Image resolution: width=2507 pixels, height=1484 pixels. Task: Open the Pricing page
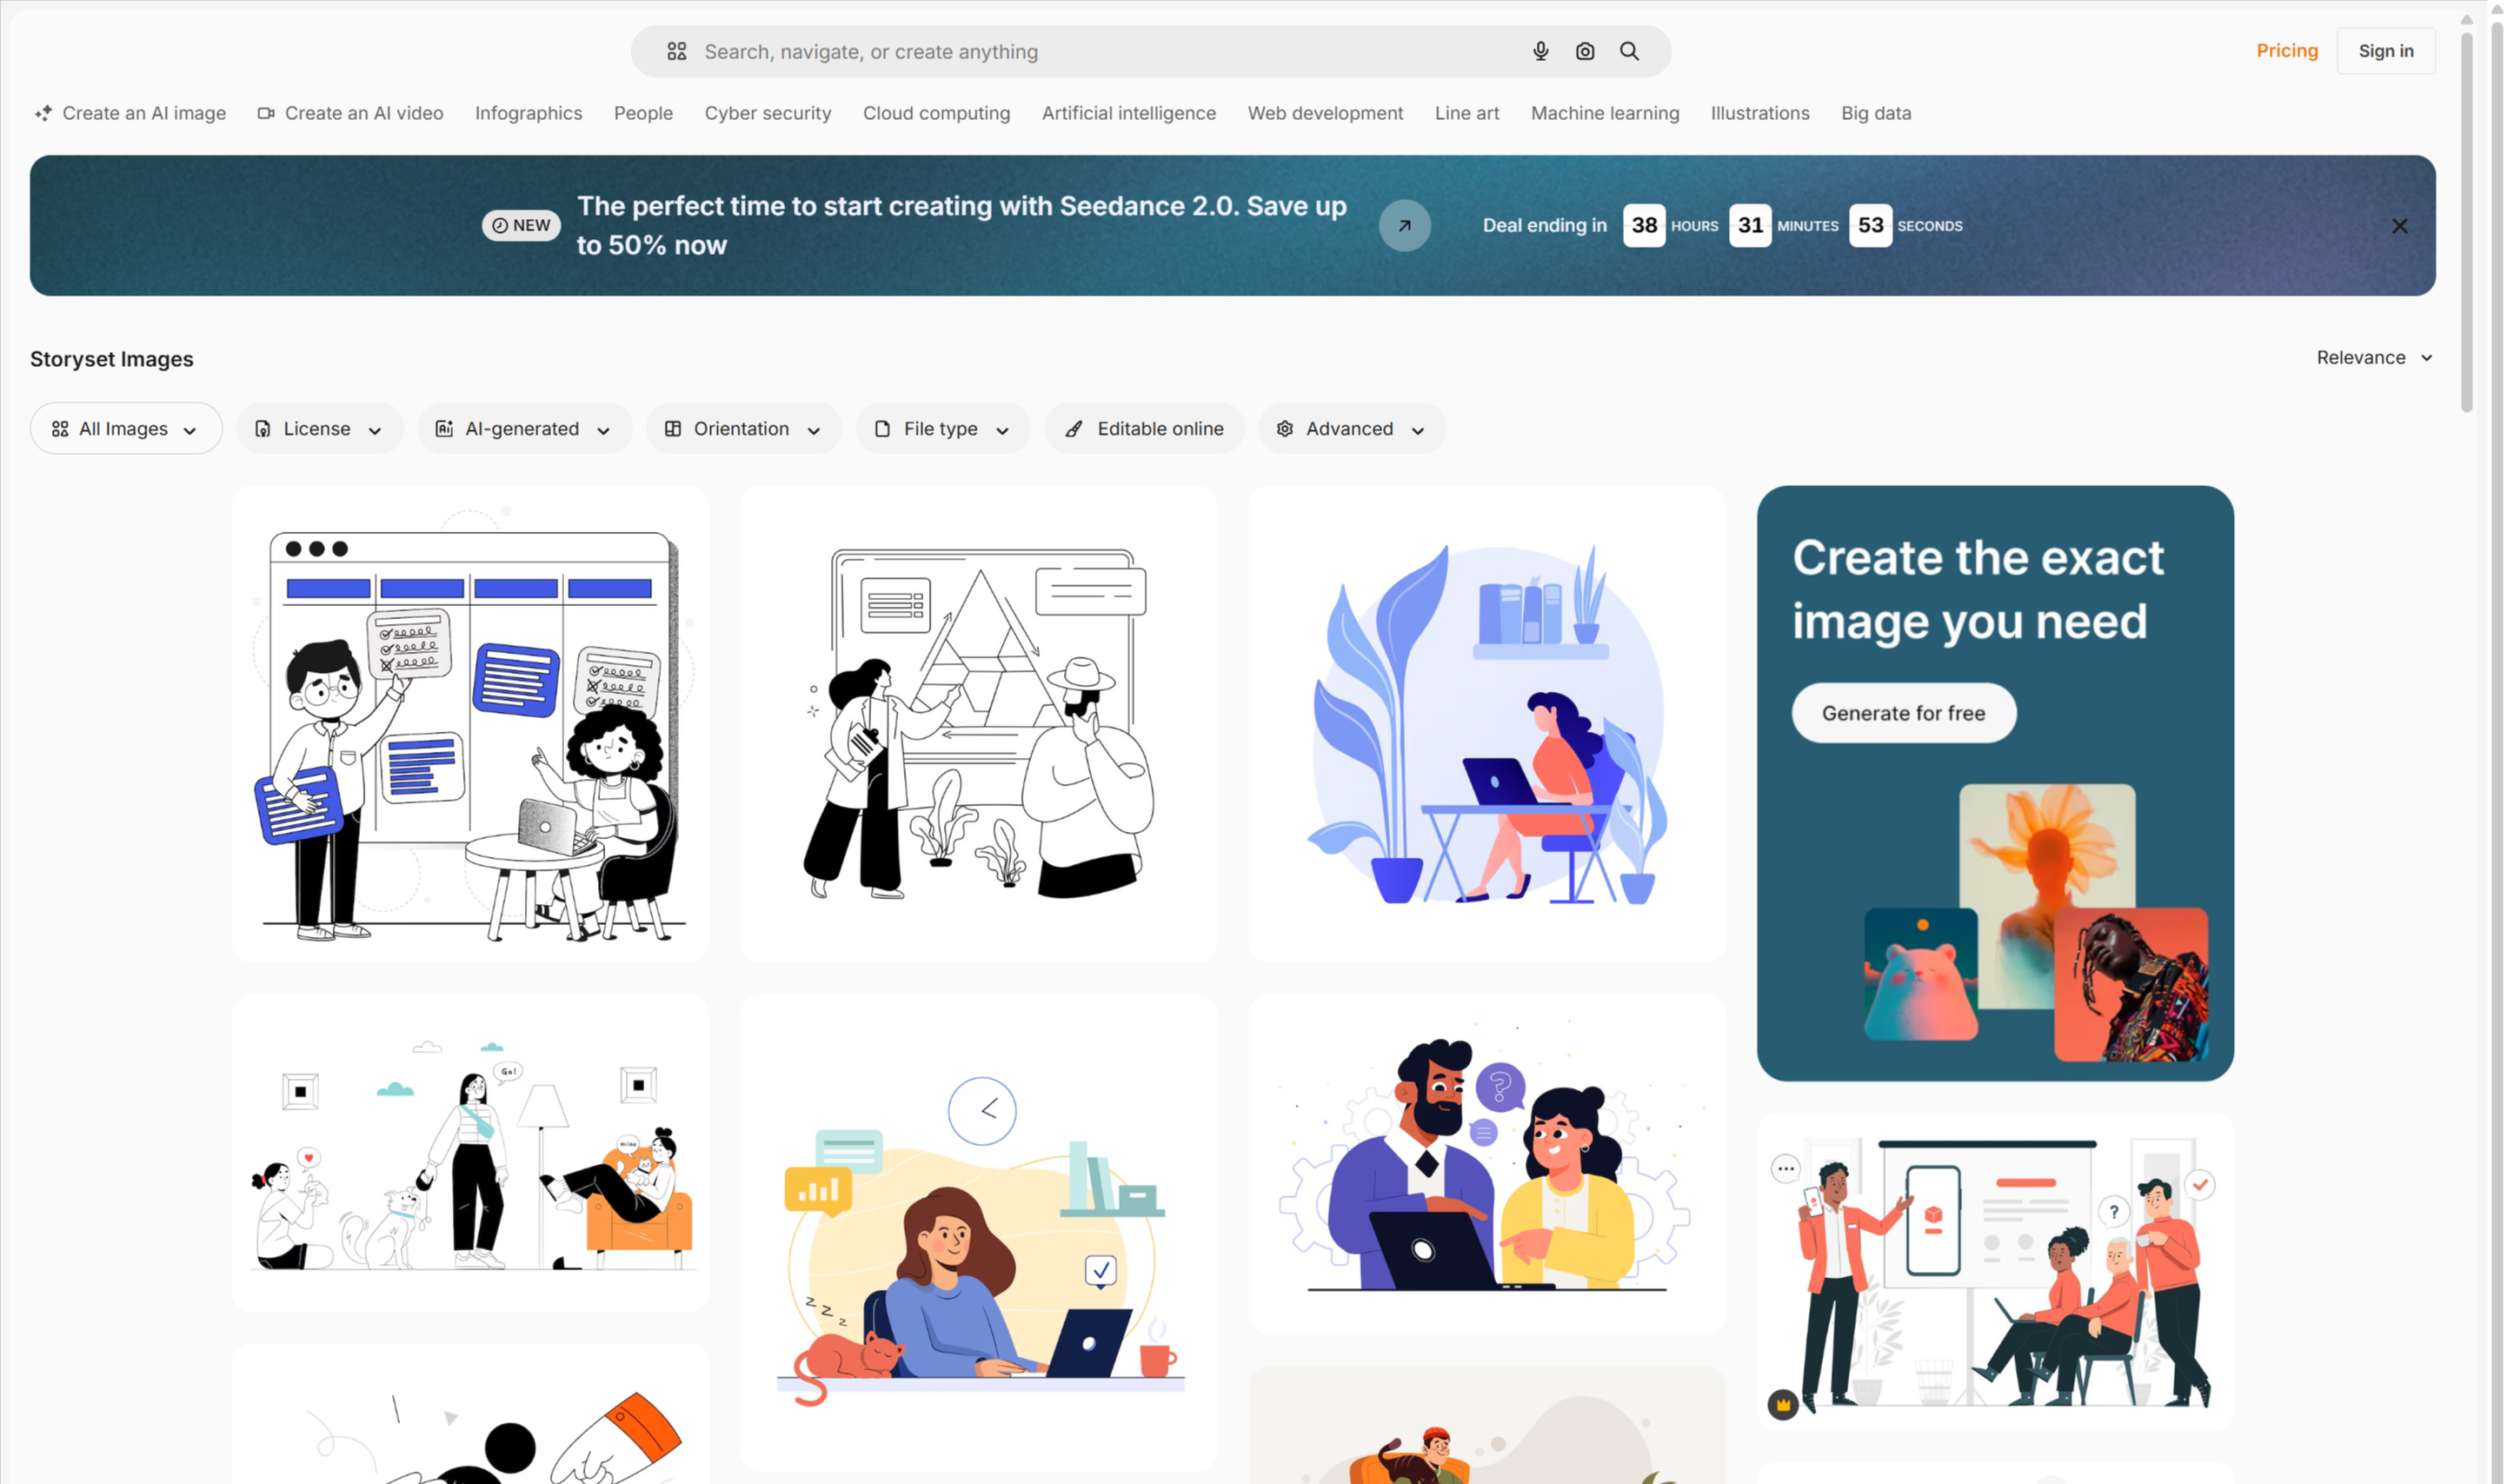(2287, 50)
